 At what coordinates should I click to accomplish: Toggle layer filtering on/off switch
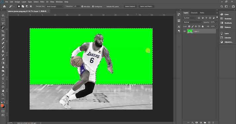(217, 17)
